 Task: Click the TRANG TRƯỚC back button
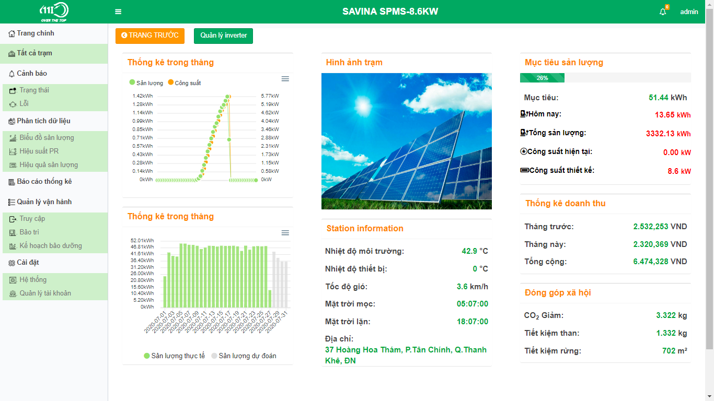(150, 36)
